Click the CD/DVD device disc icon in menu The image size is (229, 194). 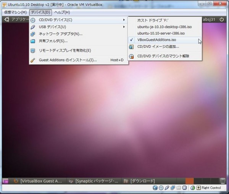[x=33, y=20]
